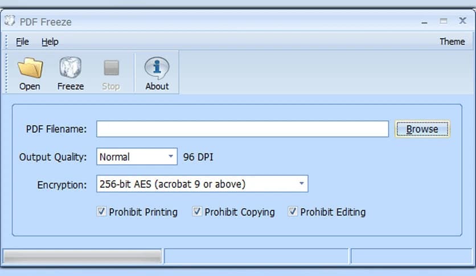Show the About info bubble icon
This screenshot has width=476, height=276.
tap(157, 67)
